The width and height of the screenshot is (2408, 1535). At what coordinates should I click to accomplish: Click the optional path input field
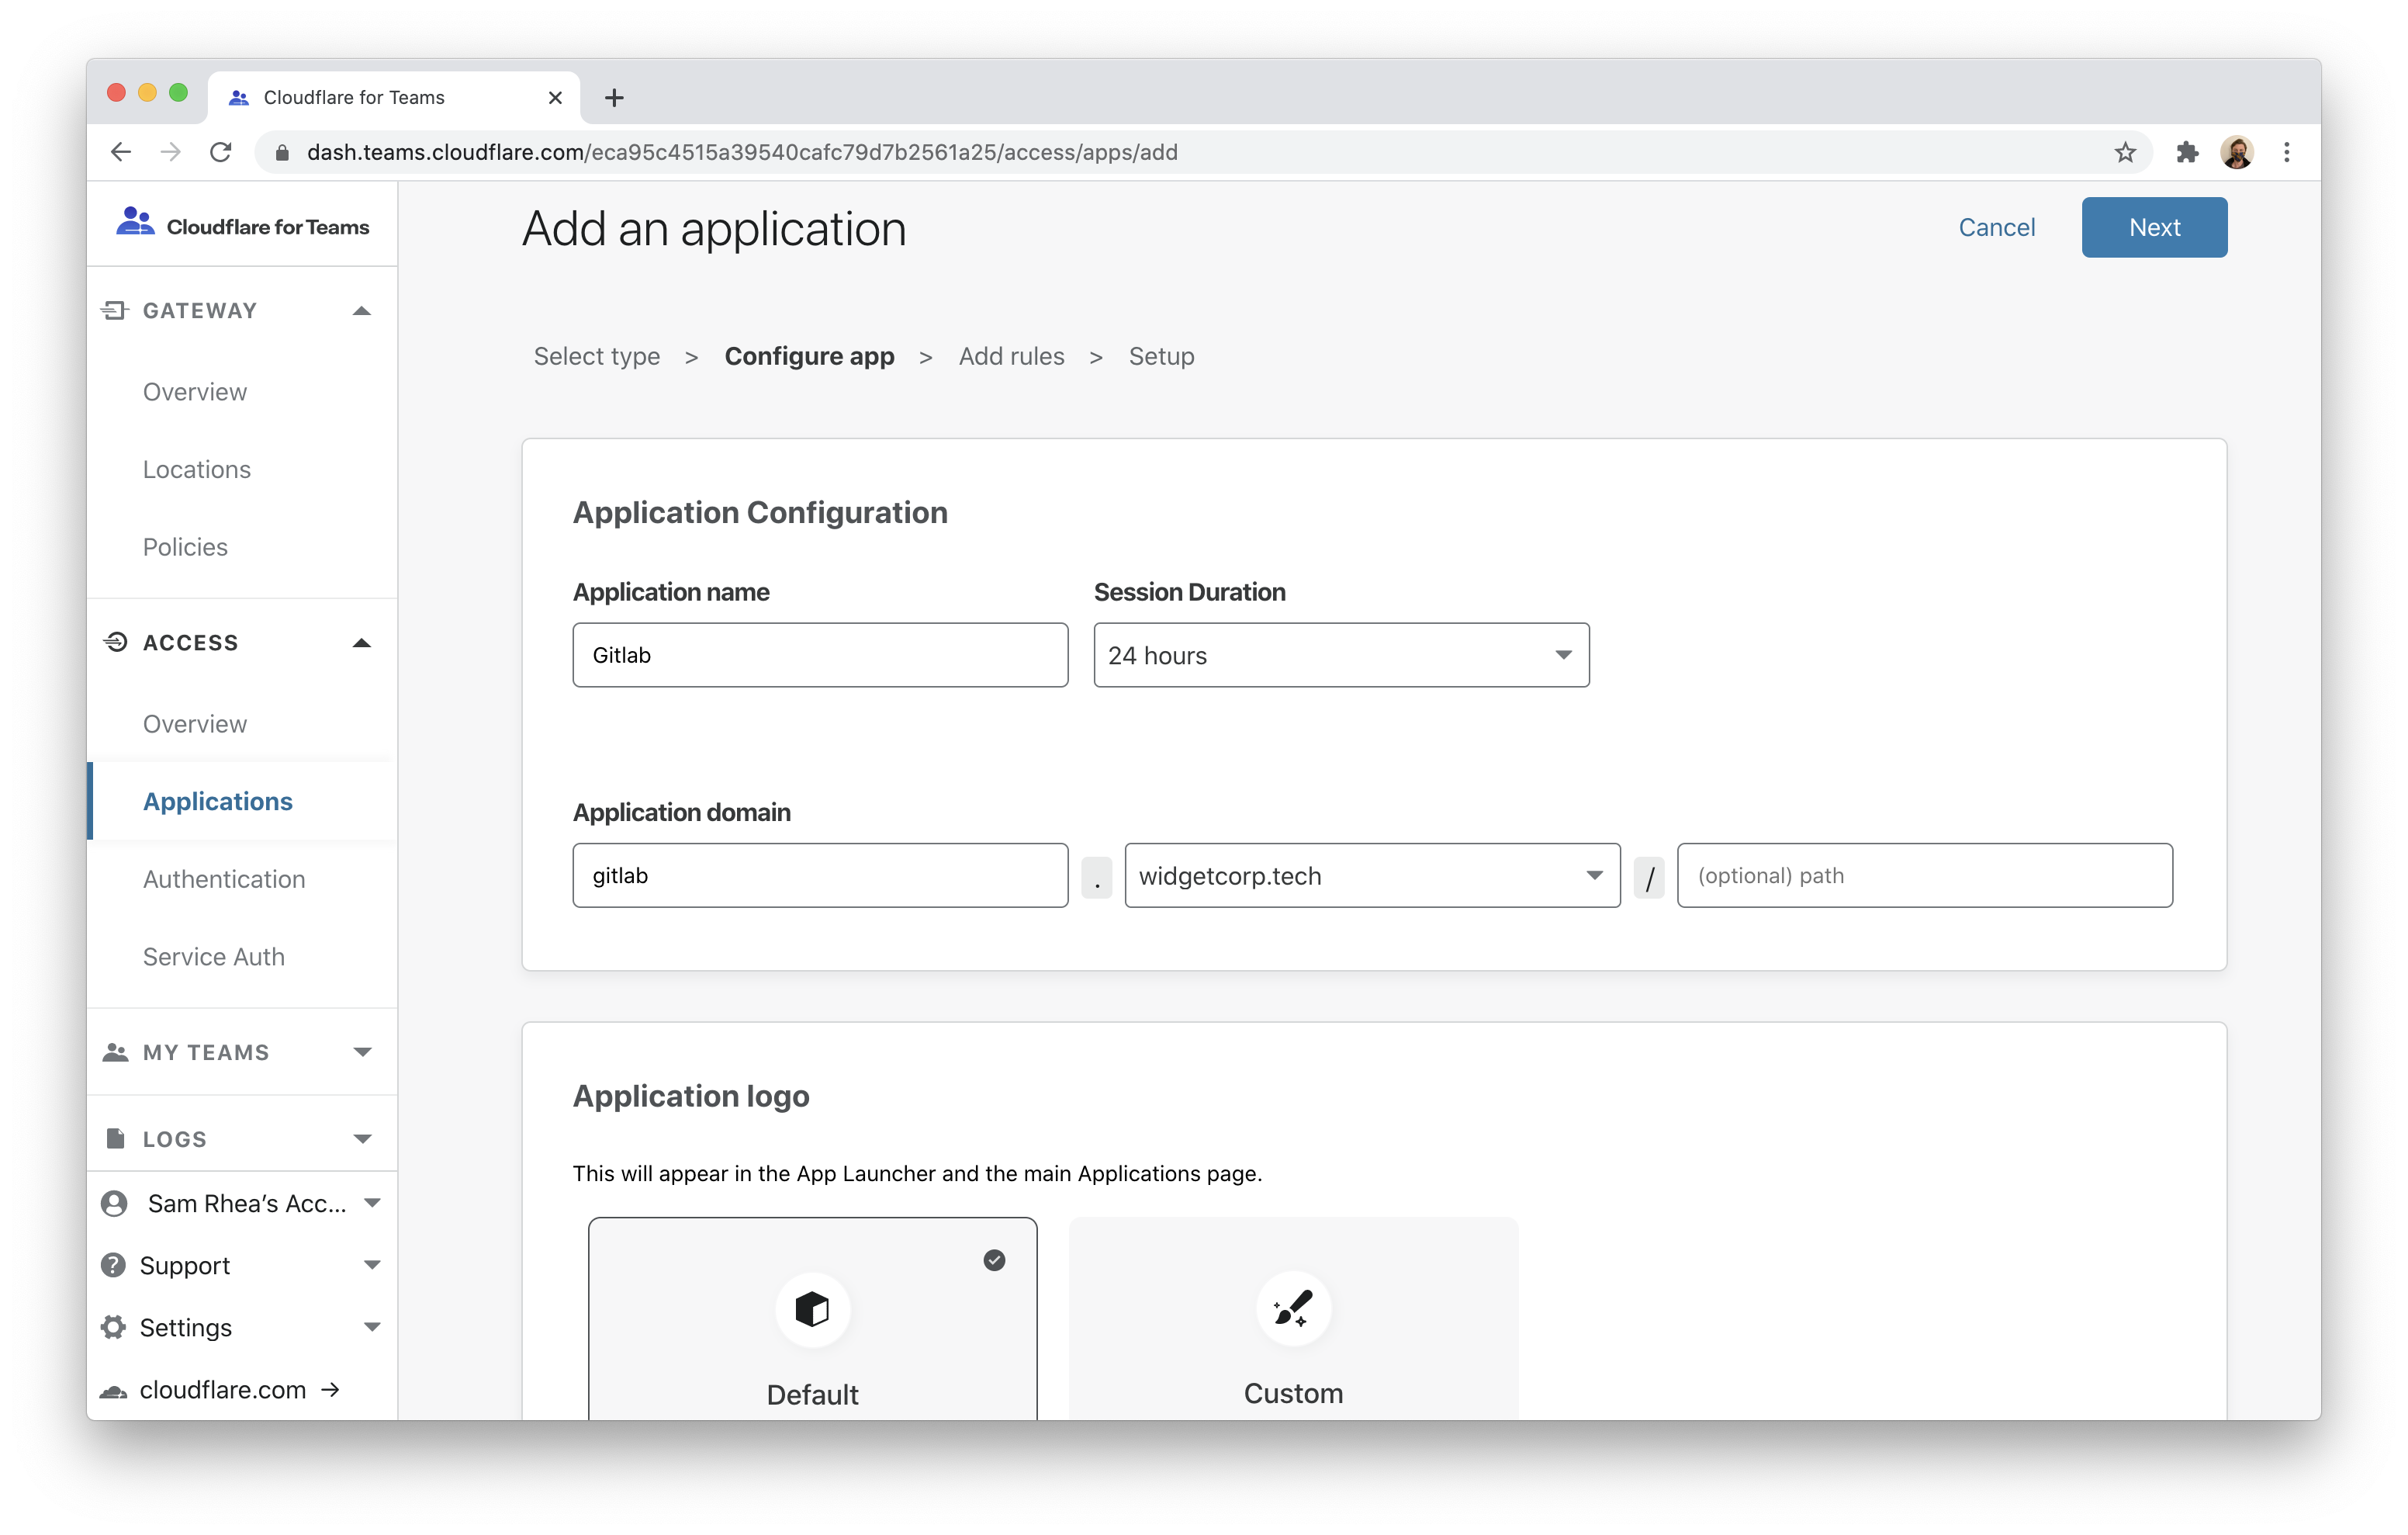1925,875
